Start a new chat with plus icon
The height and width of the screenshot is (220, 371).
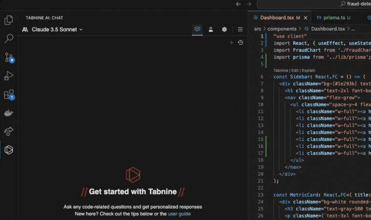pyautogui.click(x=231, y=42)
